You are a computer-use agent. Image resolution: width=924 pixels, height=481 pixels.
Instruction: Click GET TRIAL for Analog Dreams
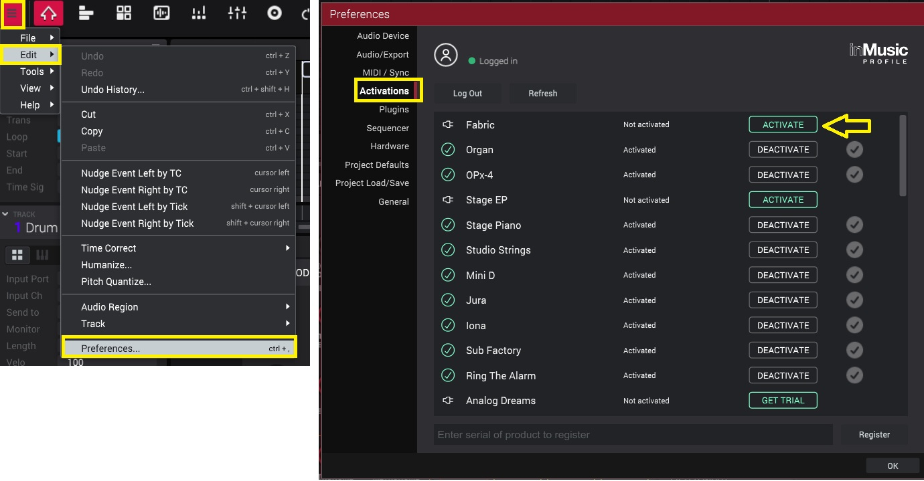(783, 401)
